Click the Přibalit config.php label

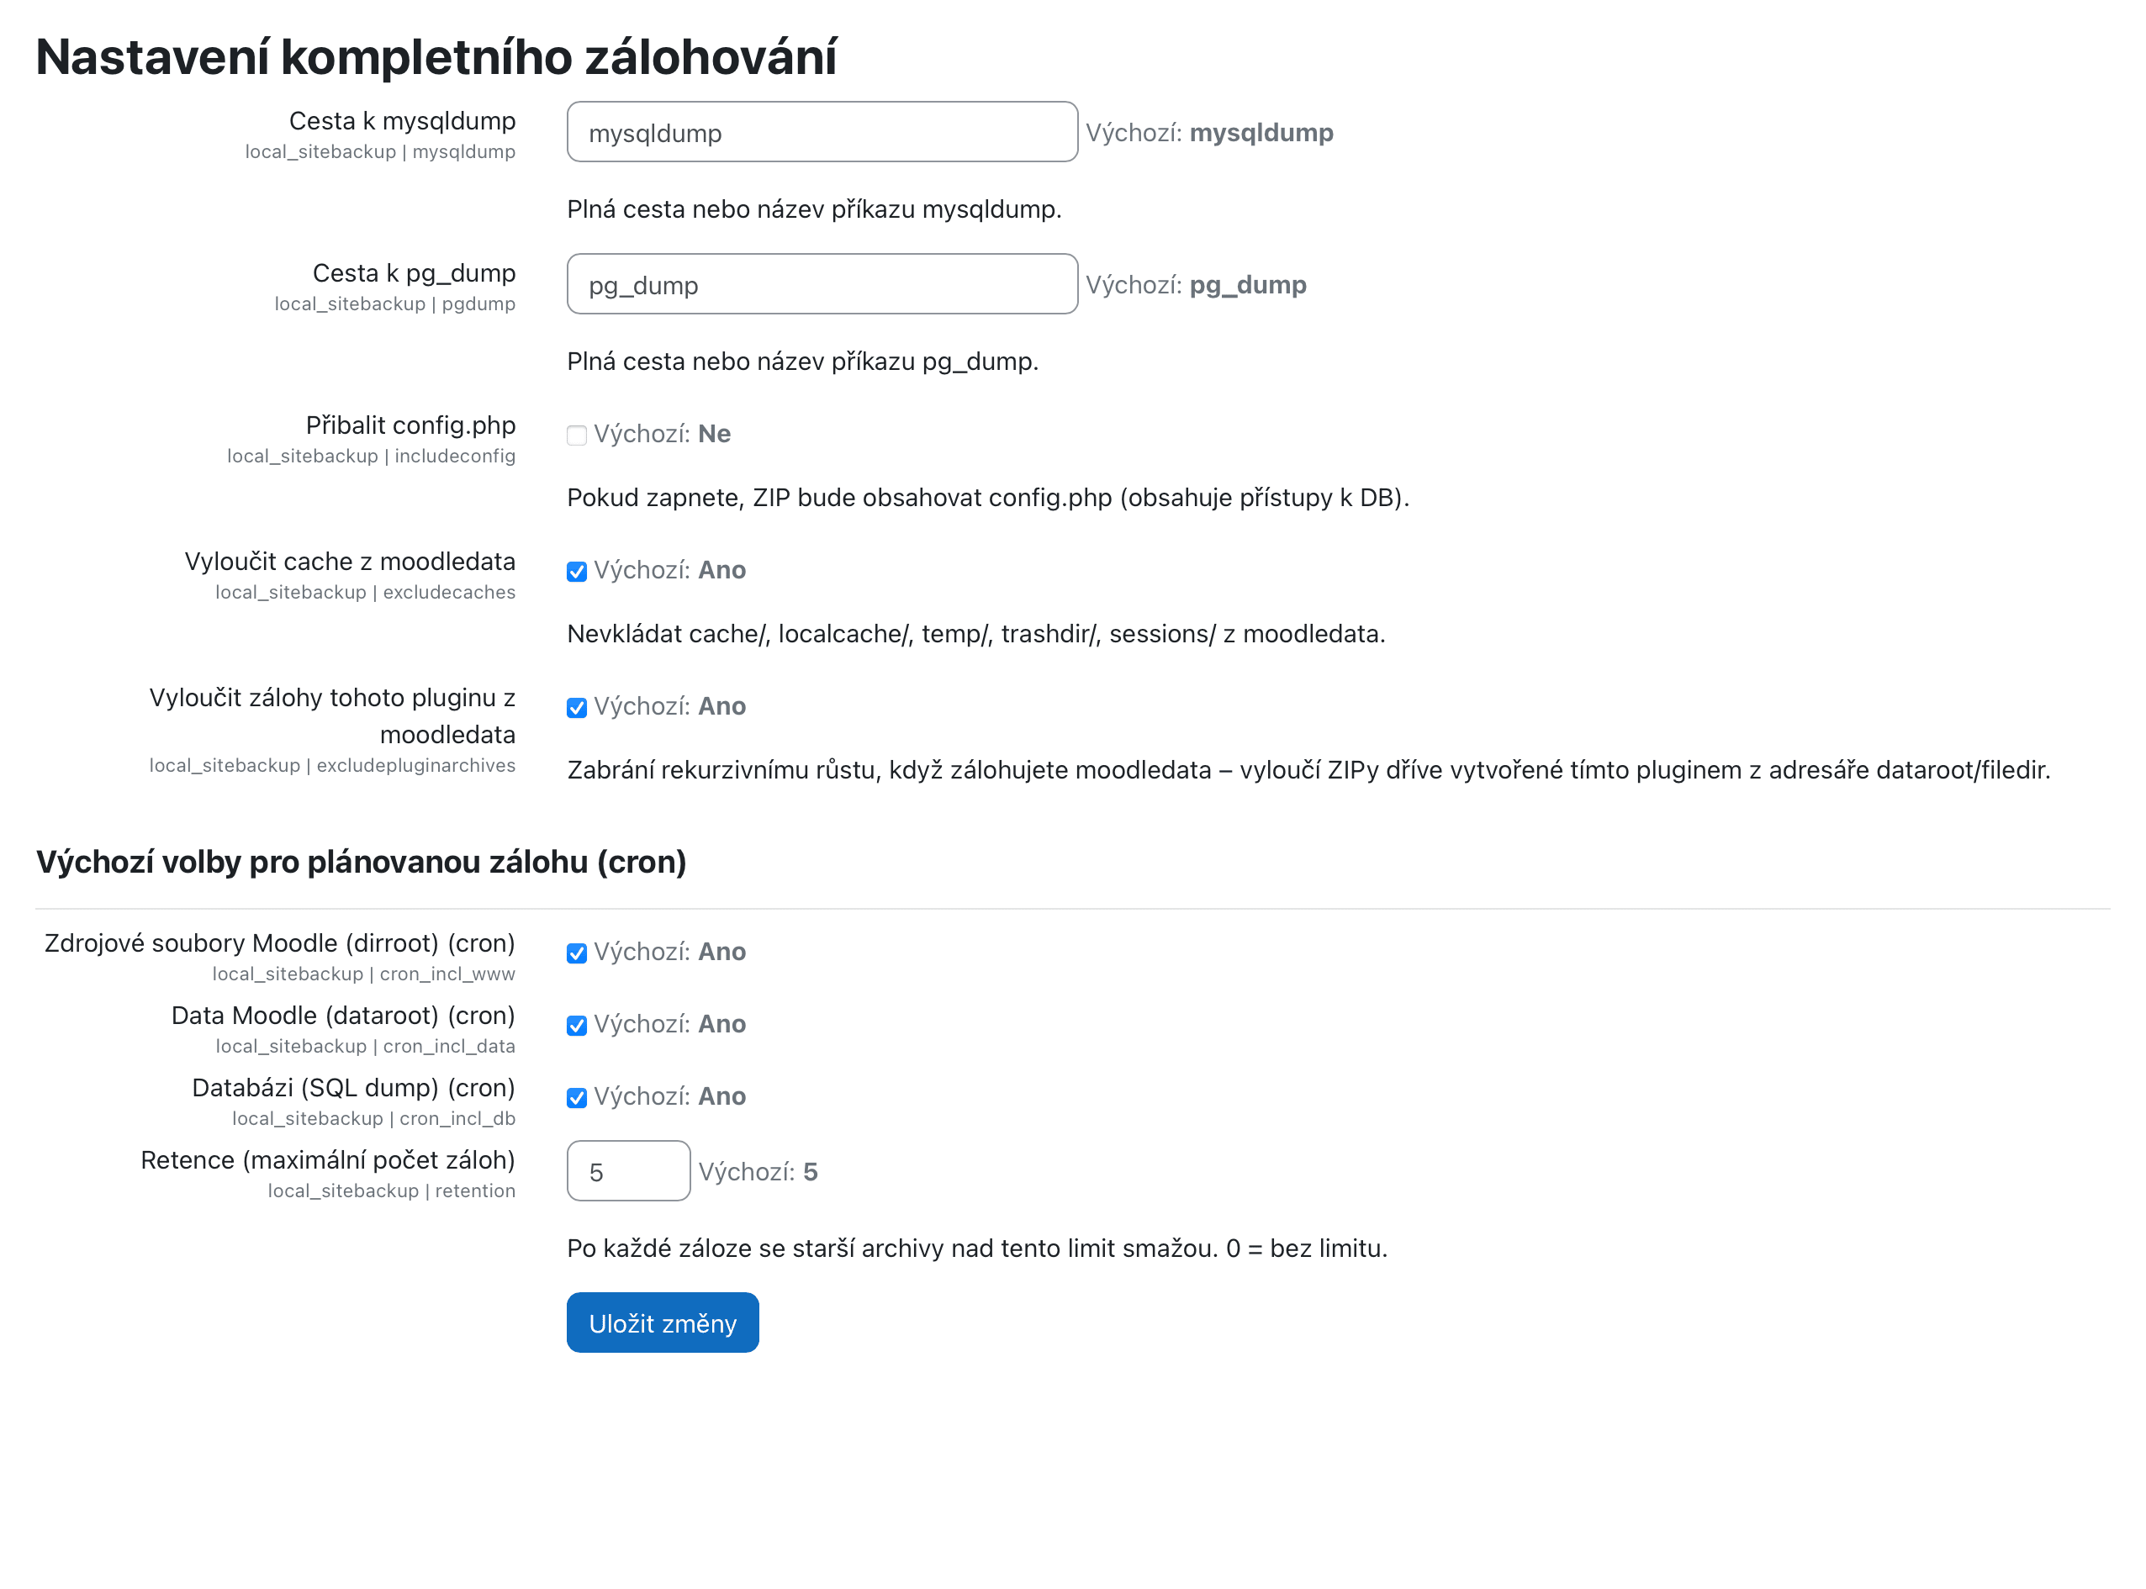pos(410,425)
